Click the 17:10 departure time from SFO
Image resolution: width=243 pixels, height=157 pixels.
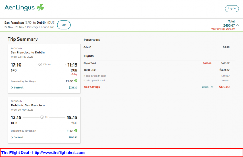[16, 65]
